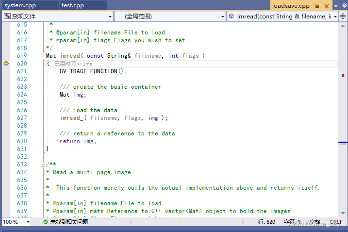Collapse the Mat imread function block
Image resolution: width=348 pixels, height=232 pixels.
point(43,56)
